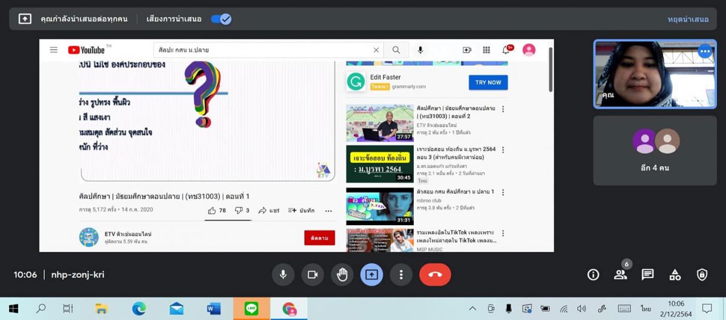Open the meeting chat panel
The image size is (726, 320).
[647, 275]
